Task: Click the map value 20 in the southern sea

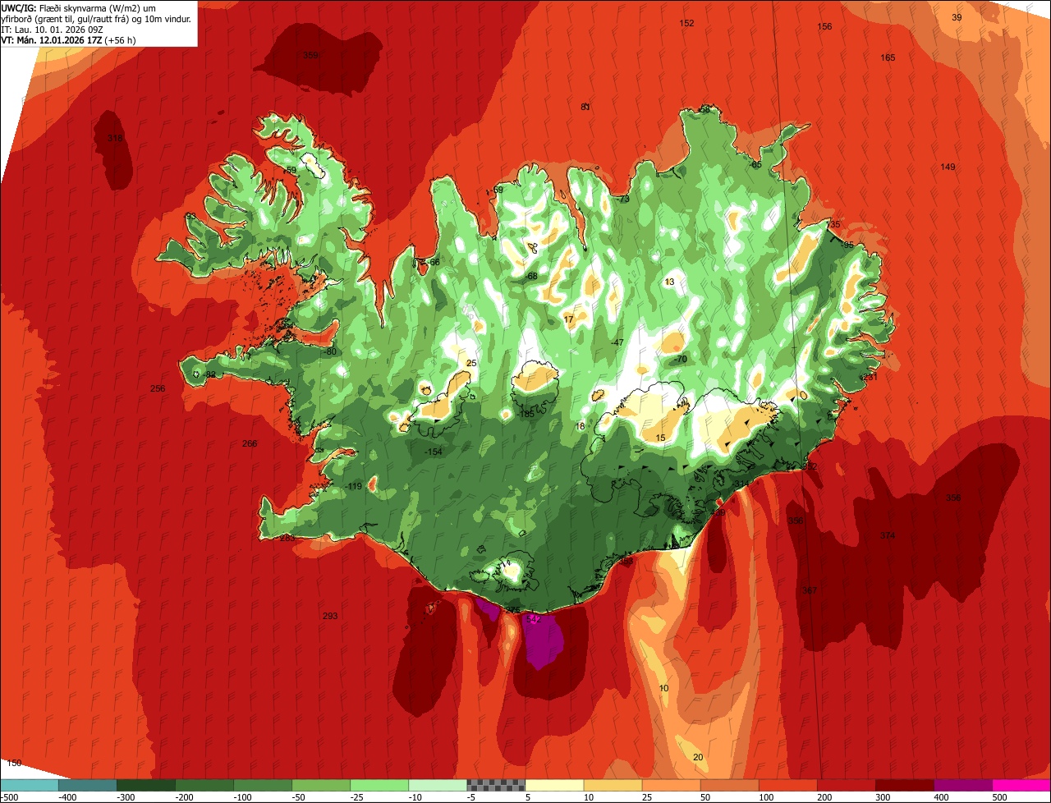Action: 698,757
